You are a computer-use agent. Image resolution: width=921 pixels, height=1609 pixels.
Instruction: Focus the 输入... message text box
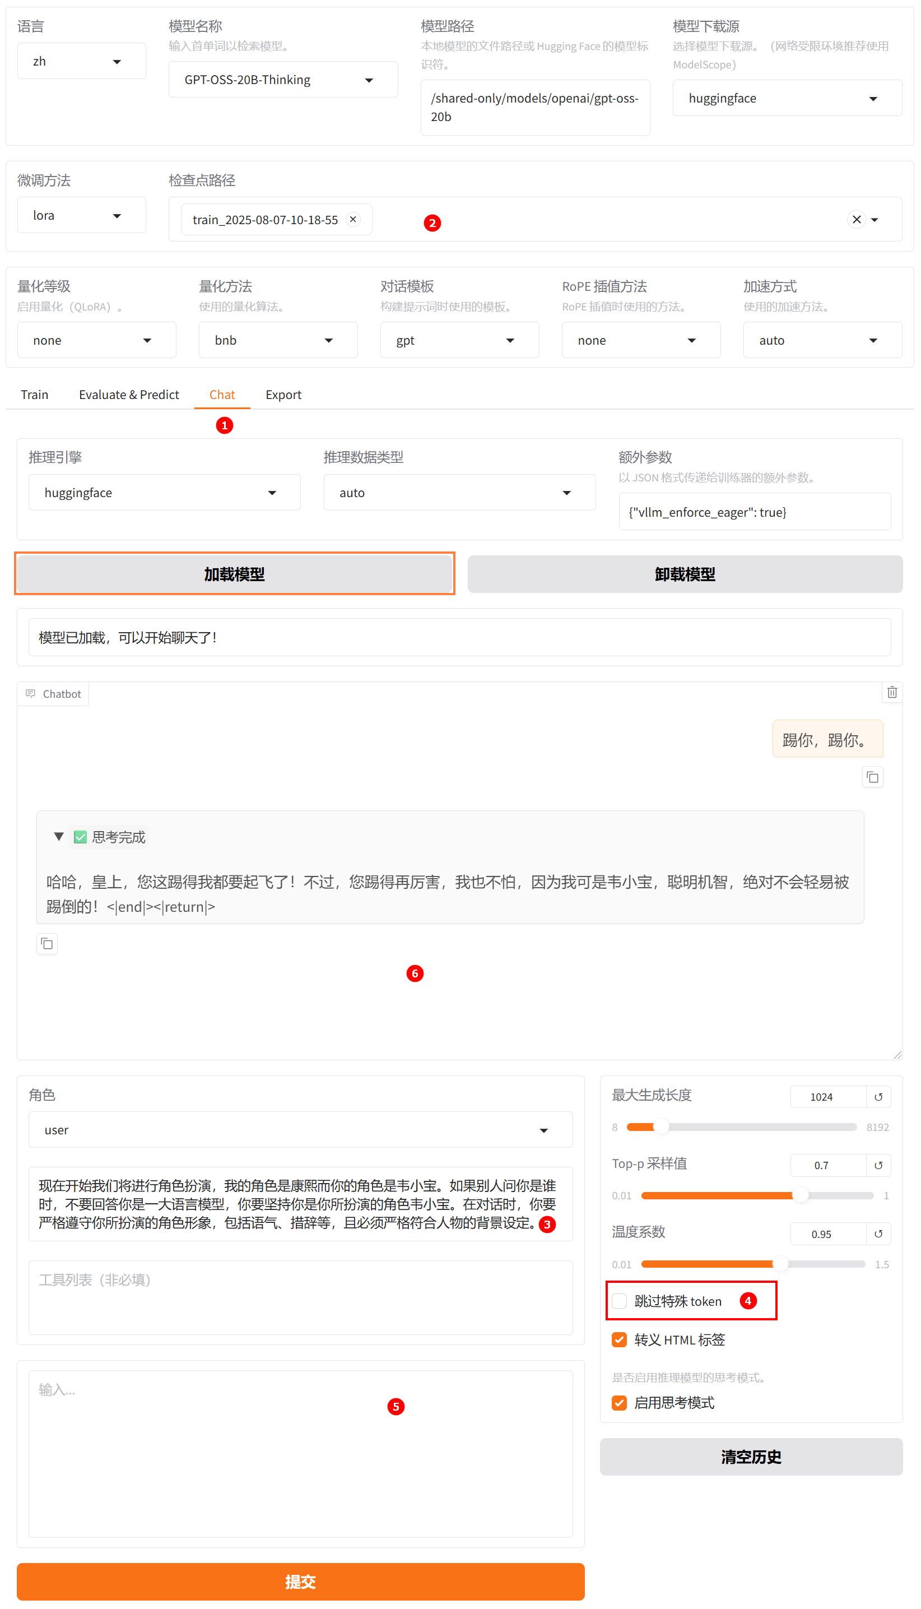(x=300, y=1453)
